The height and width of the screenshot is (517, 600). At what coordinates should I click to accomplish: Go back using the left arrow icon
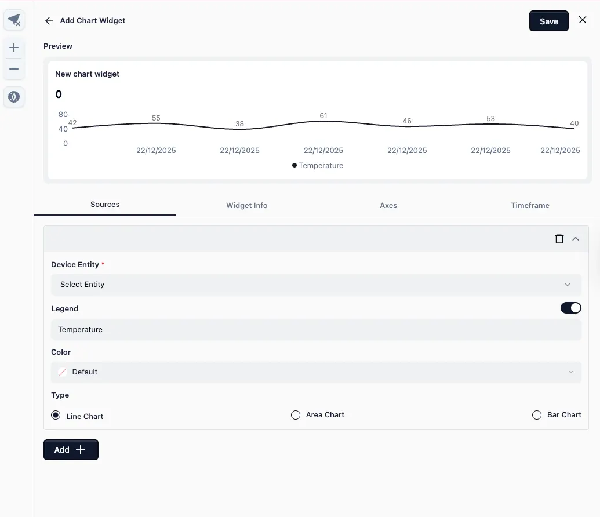tap(49, 21)
